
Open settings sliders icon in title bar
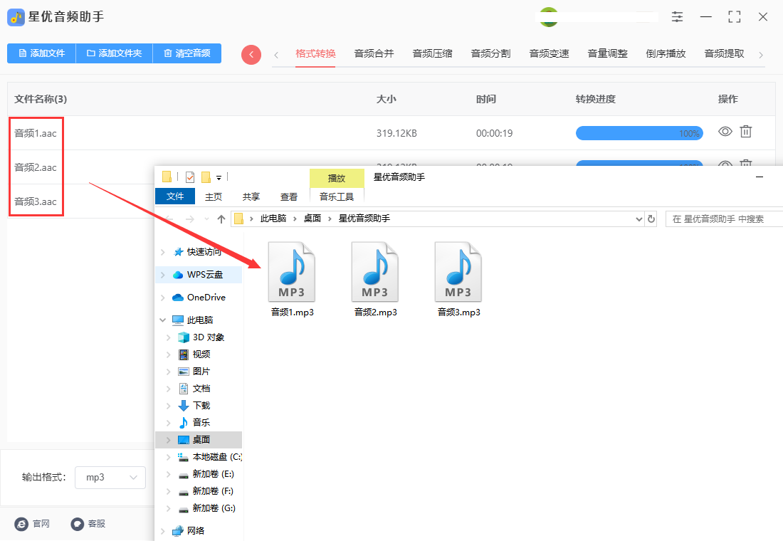[677, 17]
